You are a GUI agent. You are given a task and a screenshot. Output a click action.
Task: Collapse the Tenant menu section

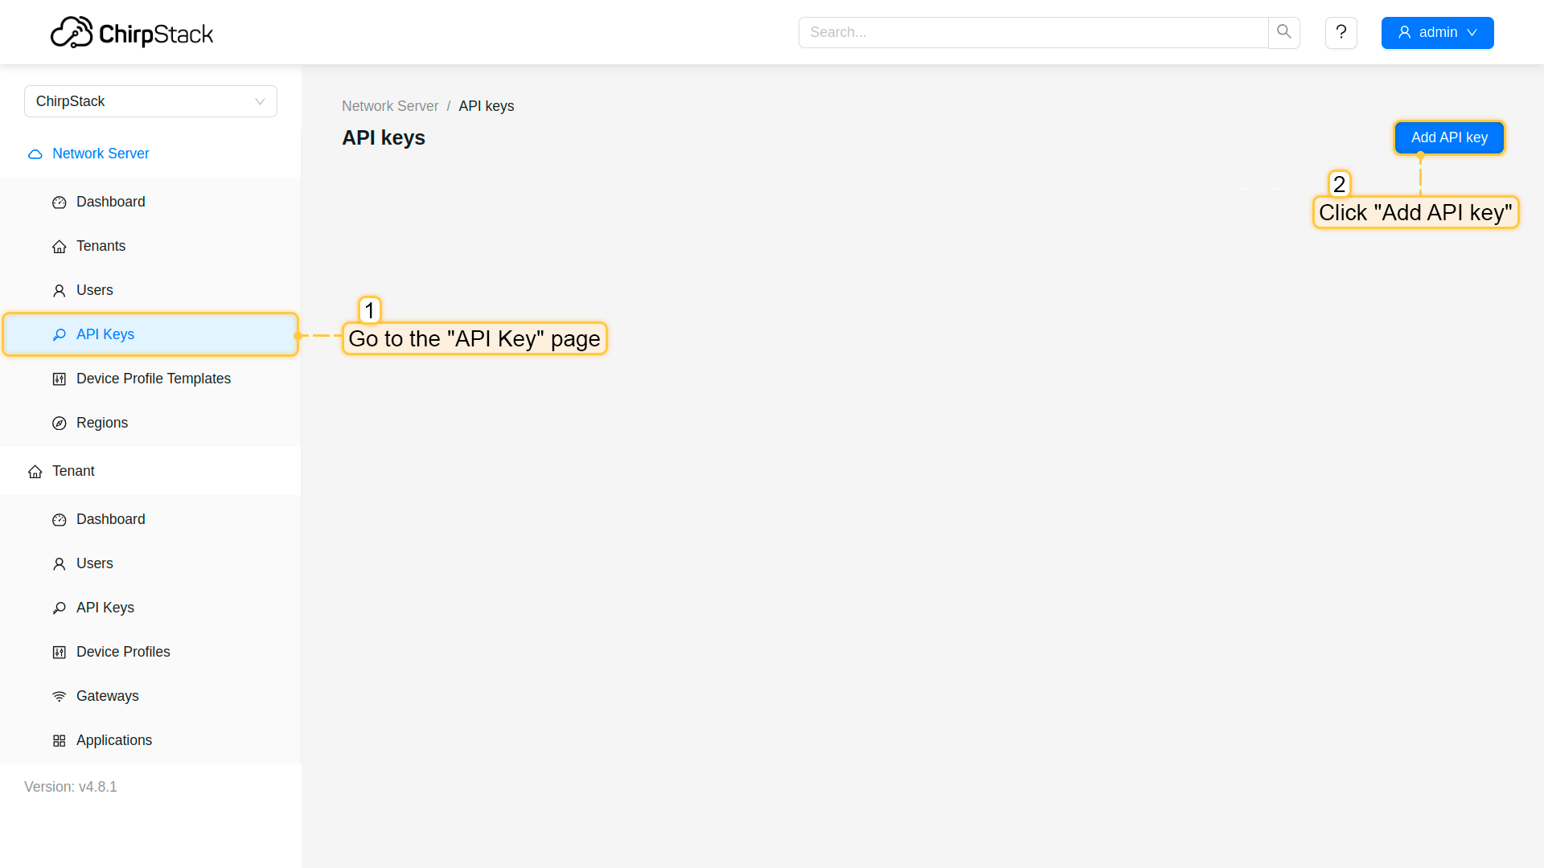point(73,471)
